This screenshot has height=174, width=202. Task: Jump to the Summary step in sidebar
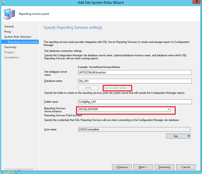pyautogui.click(x=10, y=47)
